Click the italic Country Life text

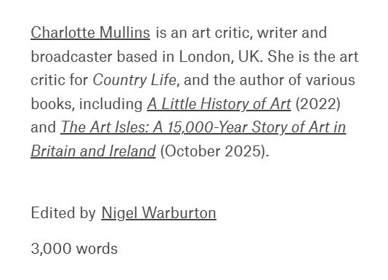(x=134, y=80)
